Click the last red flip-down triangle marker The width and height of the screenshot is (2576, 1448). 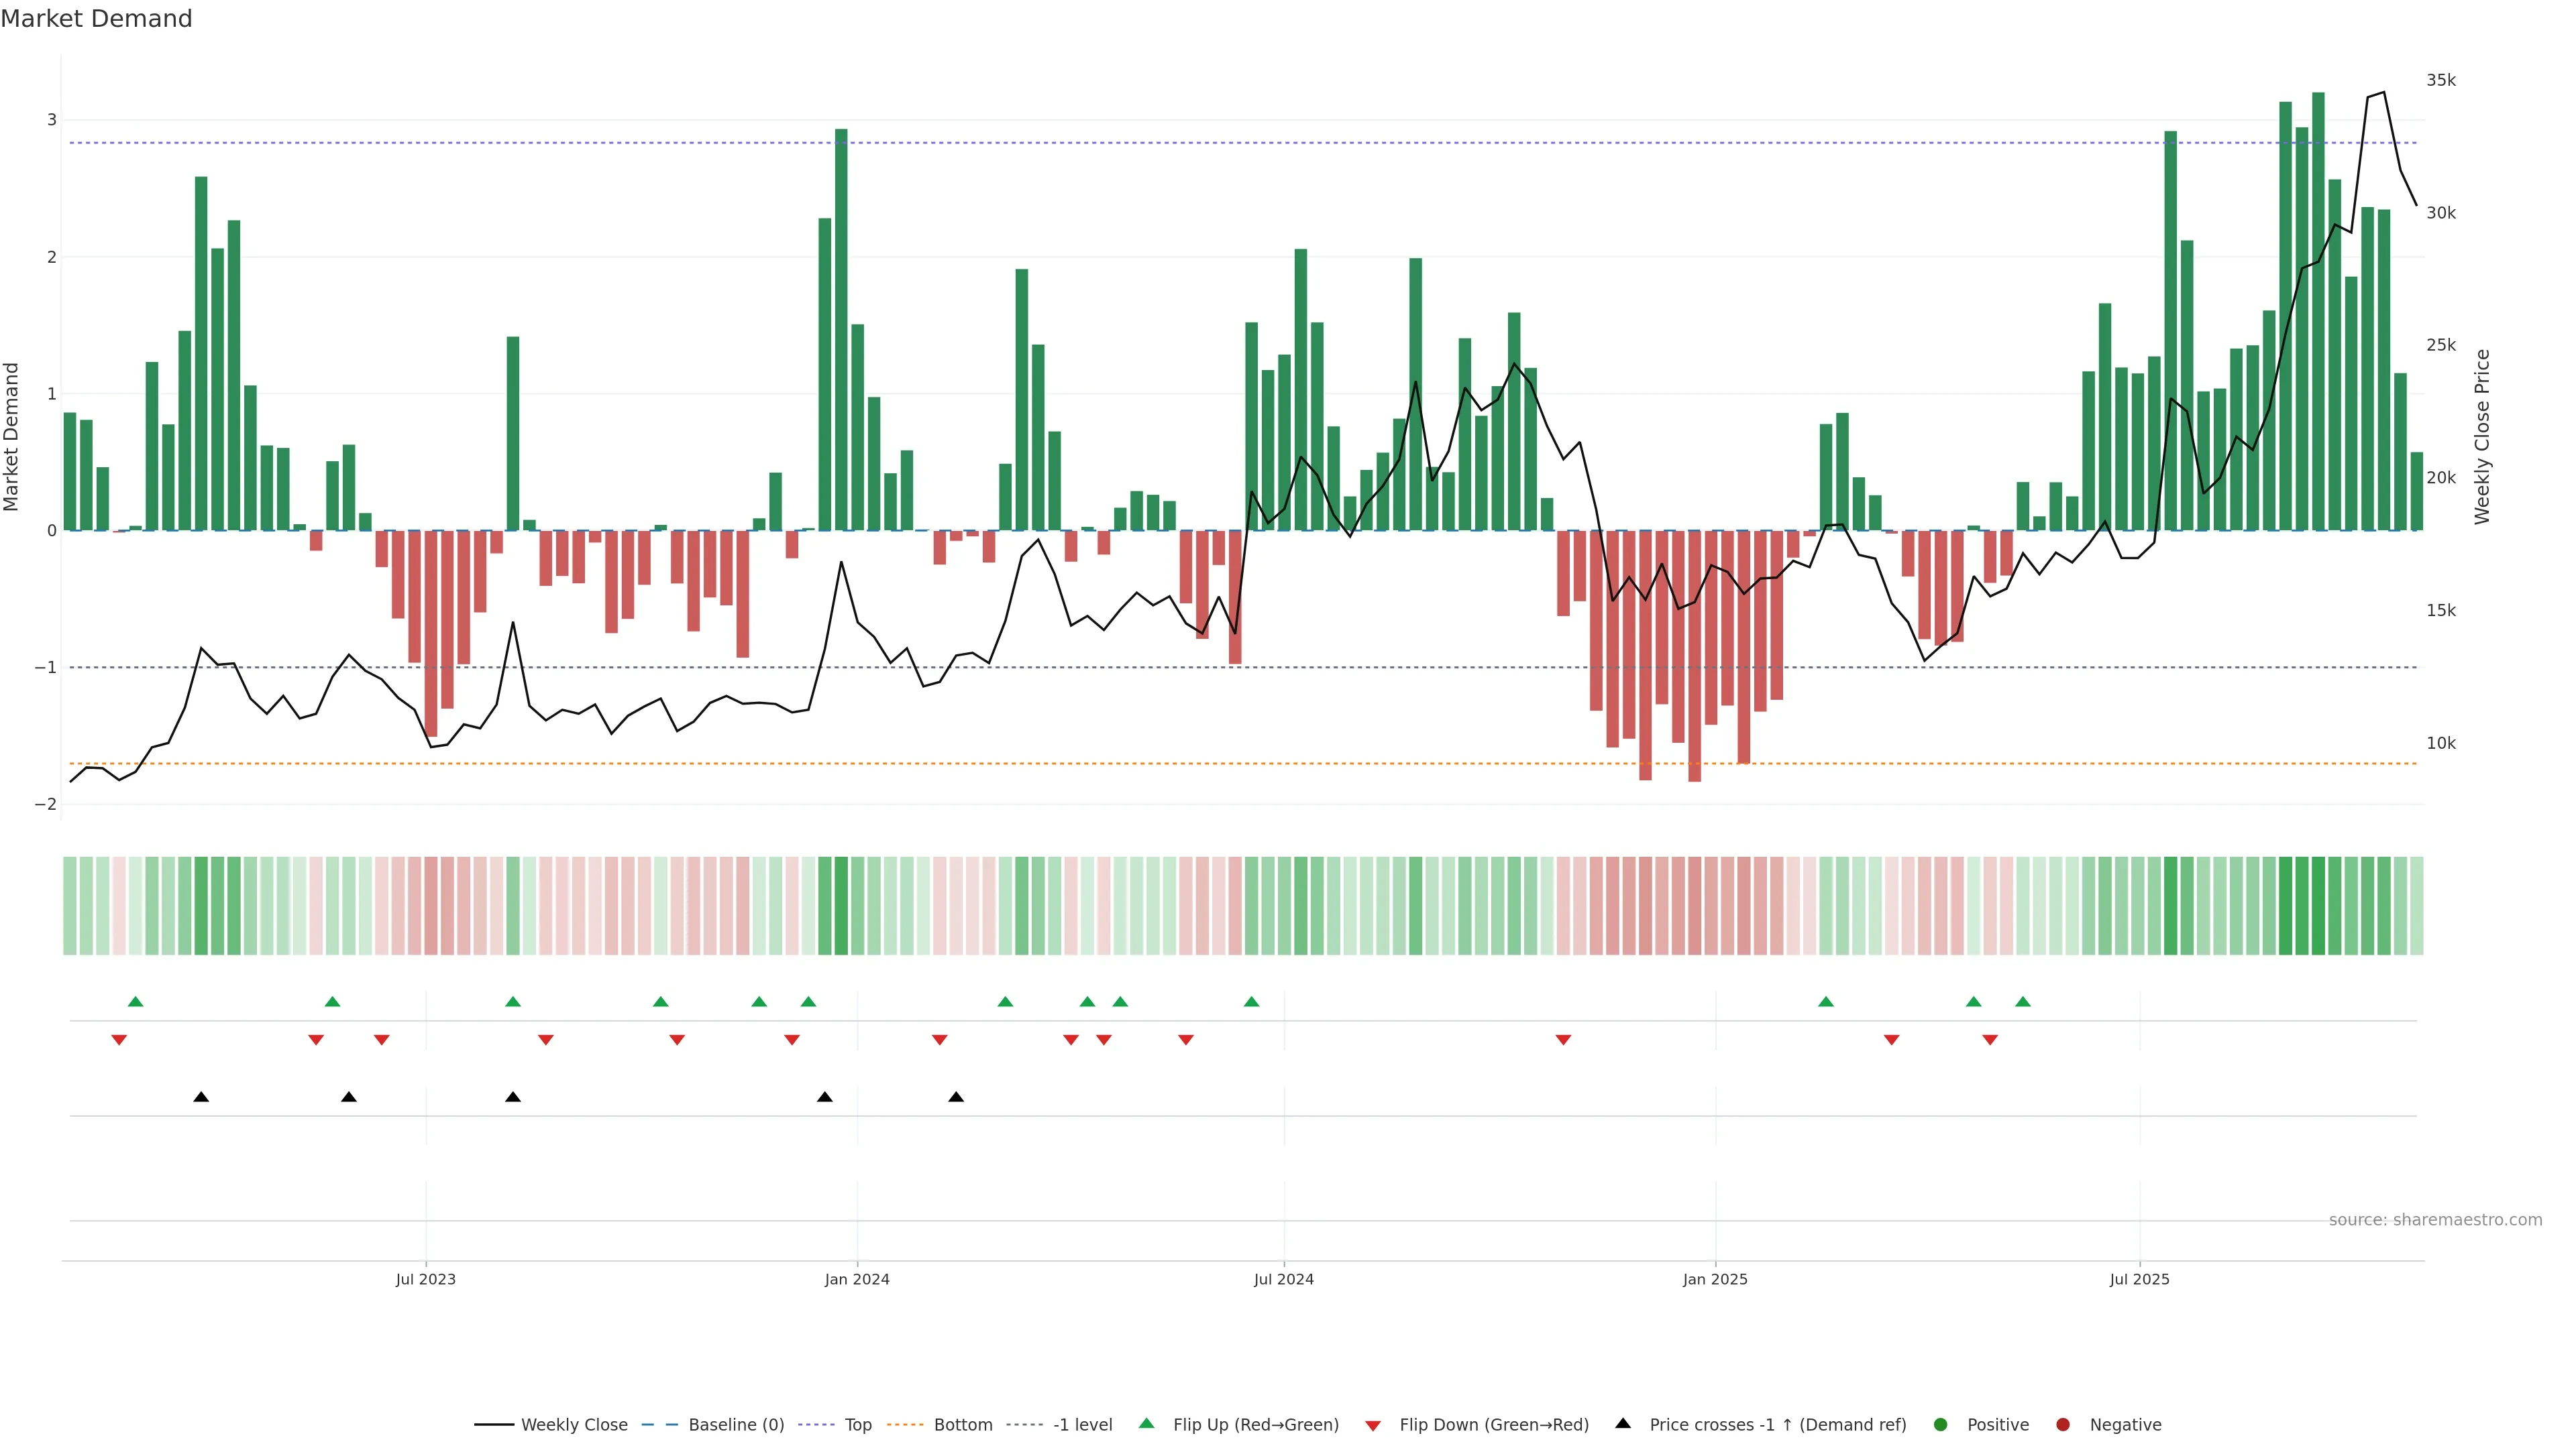tap(1990, 1040)
